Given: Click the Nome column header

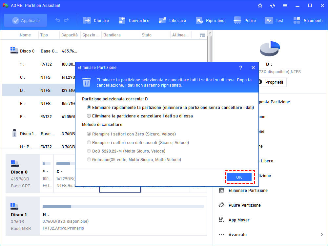Looking at the screenshot, I should [25, 35].
